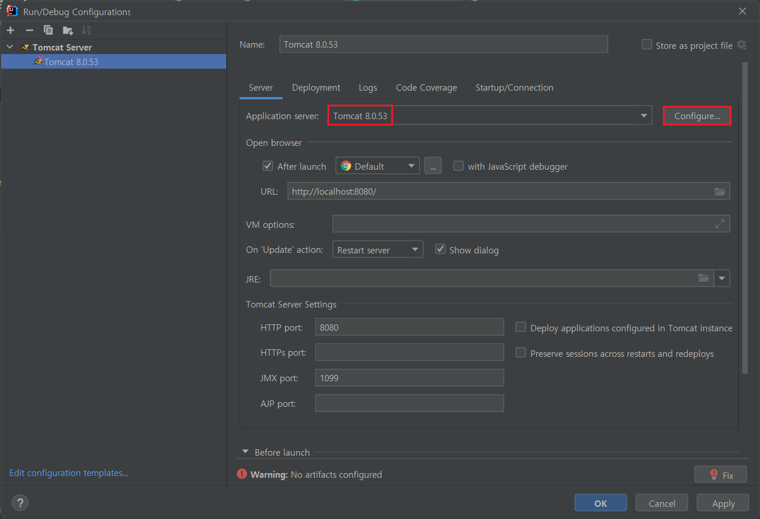Click the Cancel button
This screenshot has width=760, height=519.
click(662, 503)
